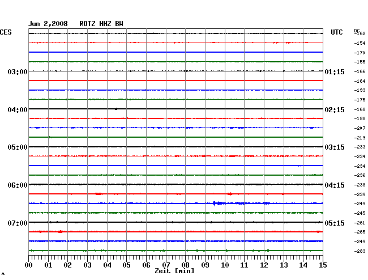
Task: Click the 07 minute axis tick label
Action: 166,265
